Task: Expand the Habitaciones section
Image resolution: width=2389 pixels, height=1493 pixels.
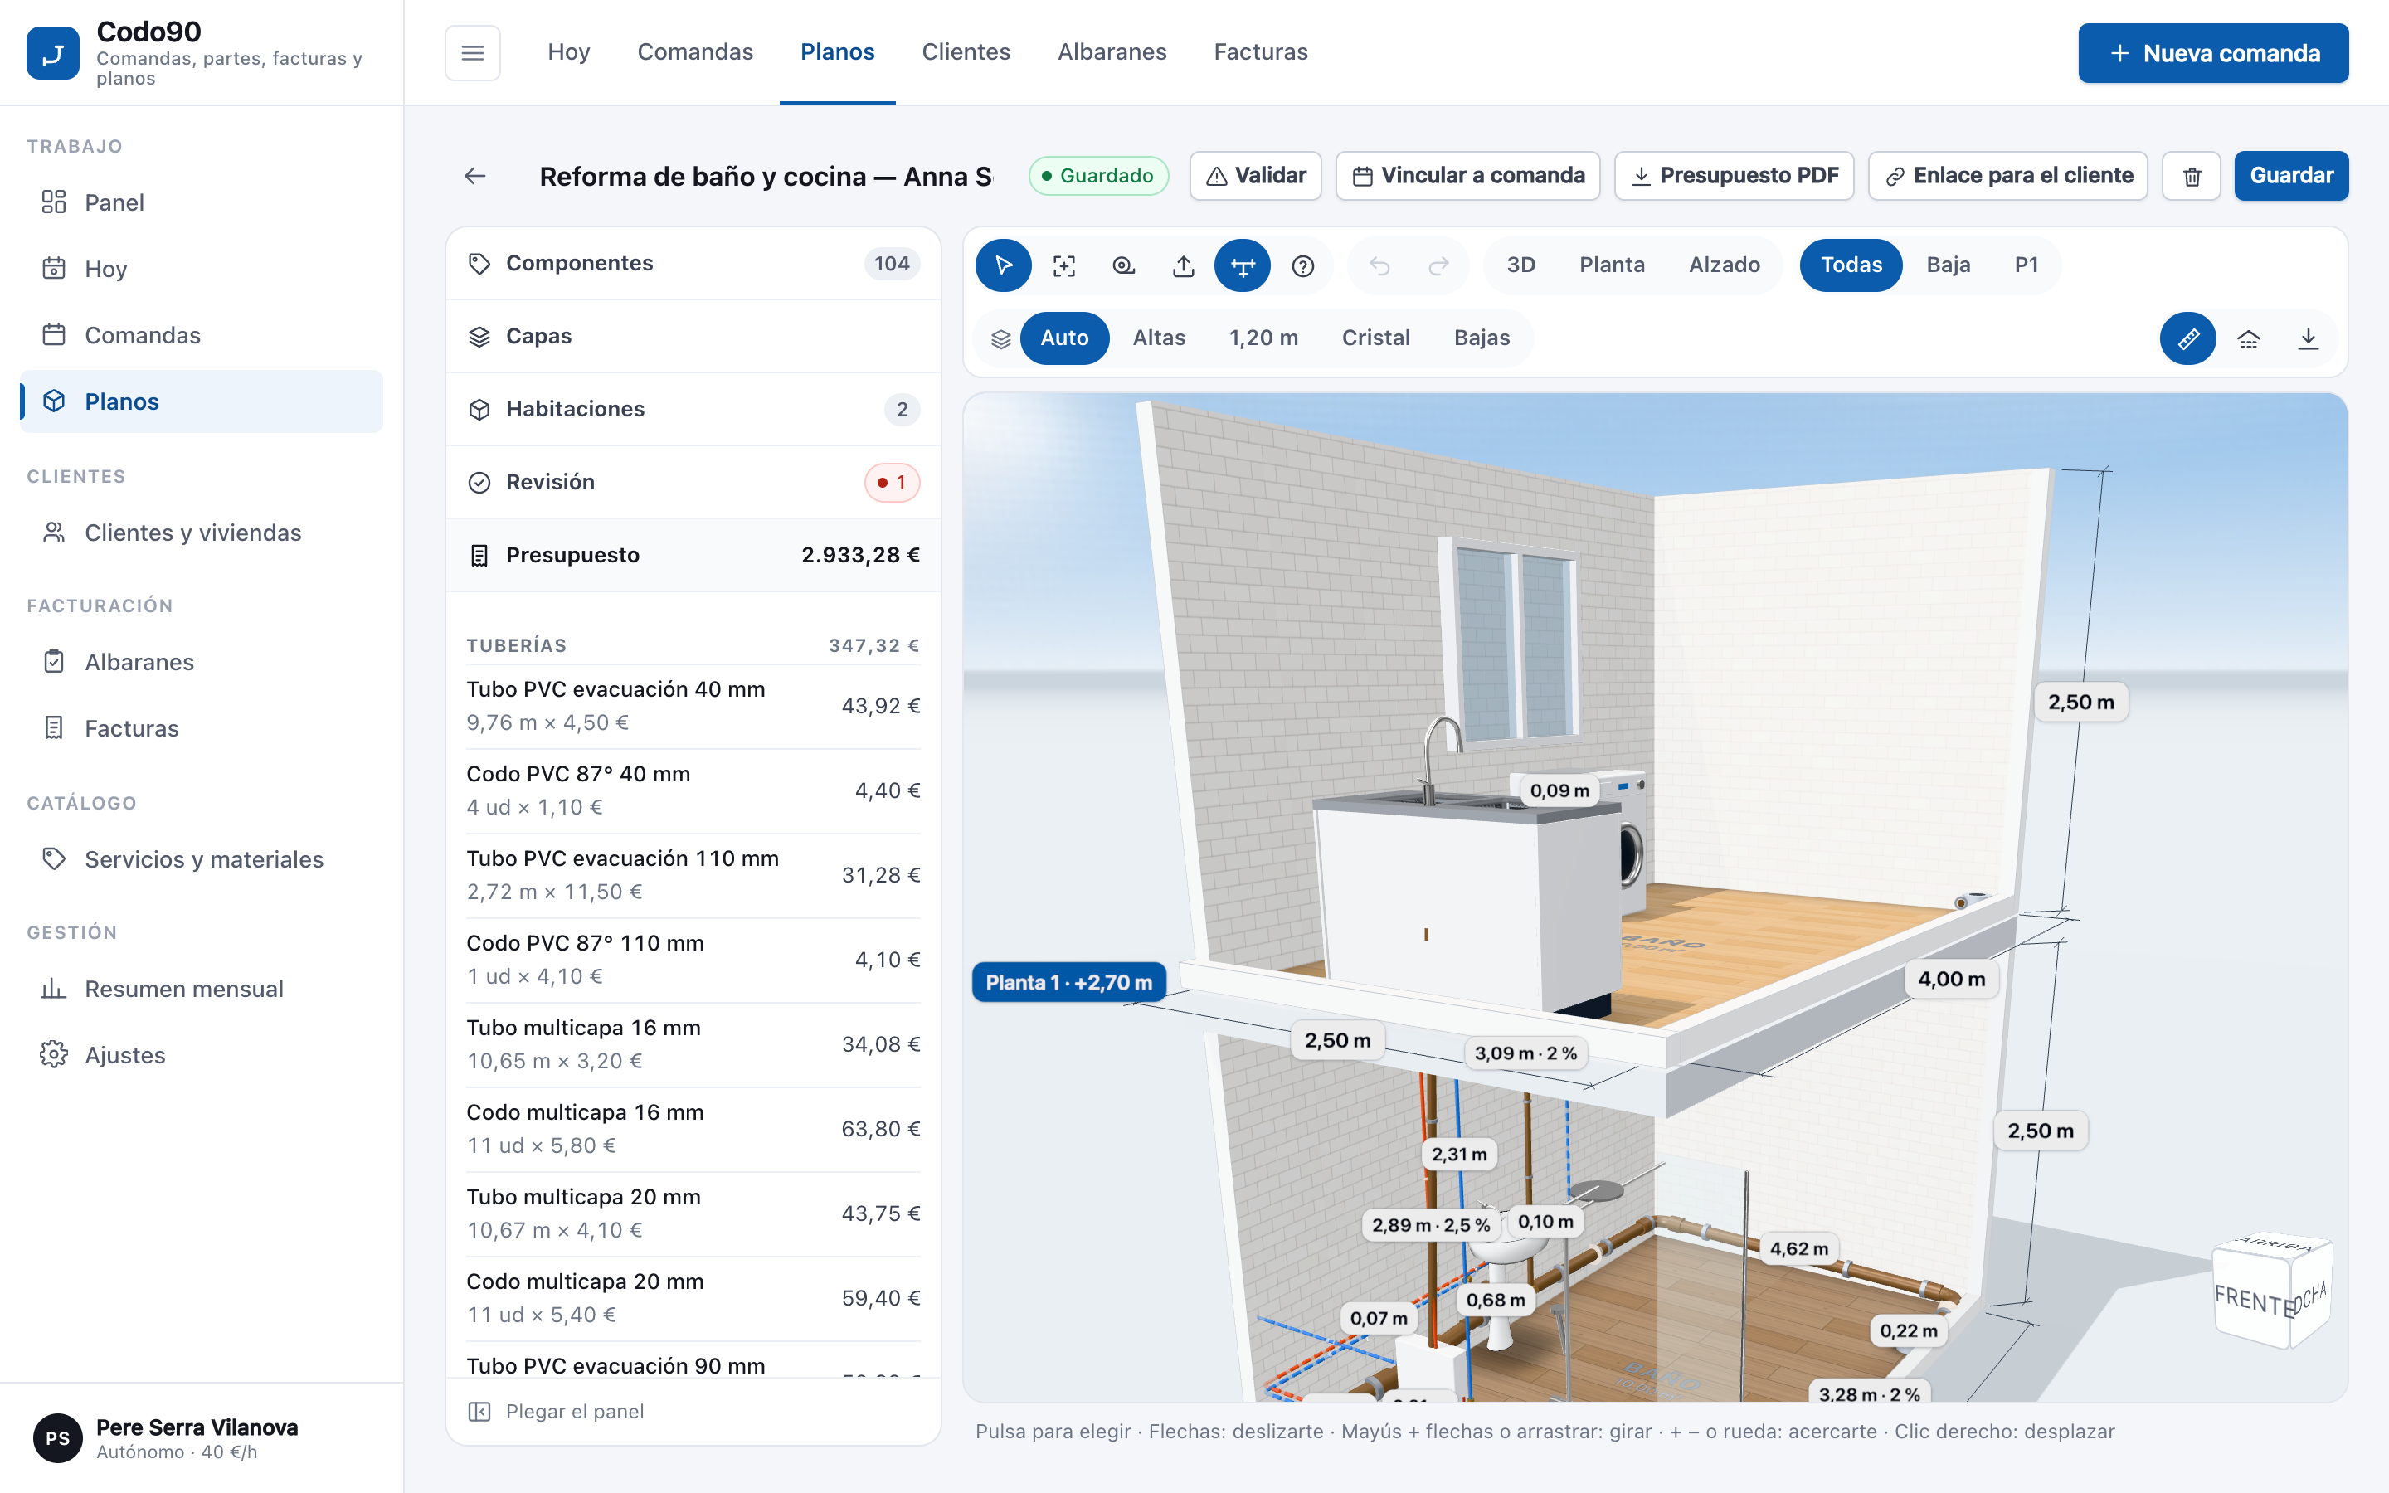Action: (x=693, y=410)
